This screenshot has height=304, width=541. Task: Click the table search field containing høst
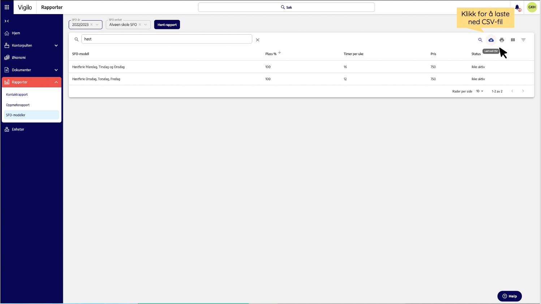(167, 39)
